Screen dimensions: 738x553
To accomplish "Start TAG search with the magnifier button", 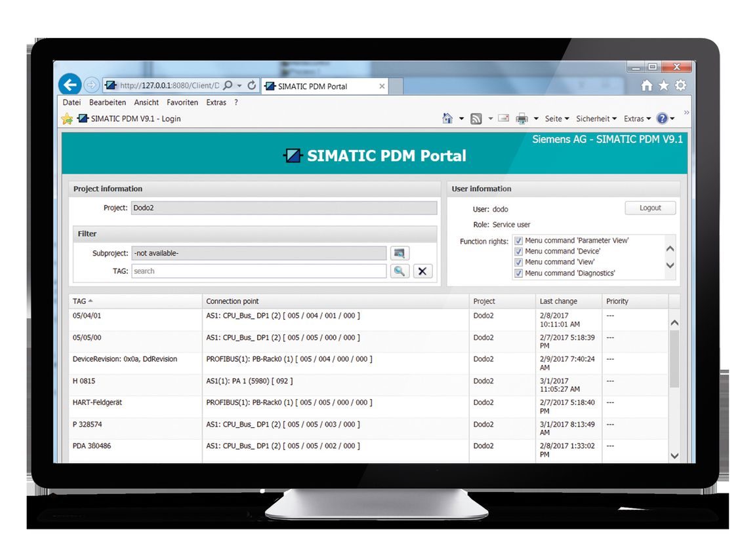I will (x=399, y=271).
